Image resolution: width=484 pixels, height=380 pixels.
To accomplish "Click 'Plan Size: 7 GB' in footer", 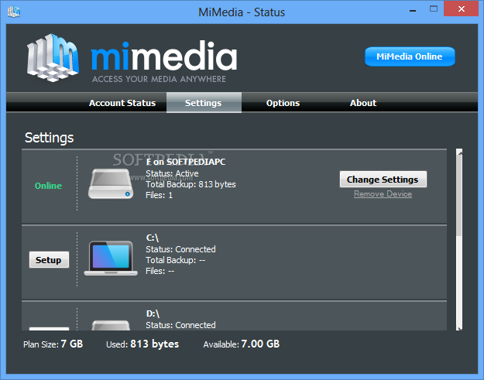I will (53, 344).
